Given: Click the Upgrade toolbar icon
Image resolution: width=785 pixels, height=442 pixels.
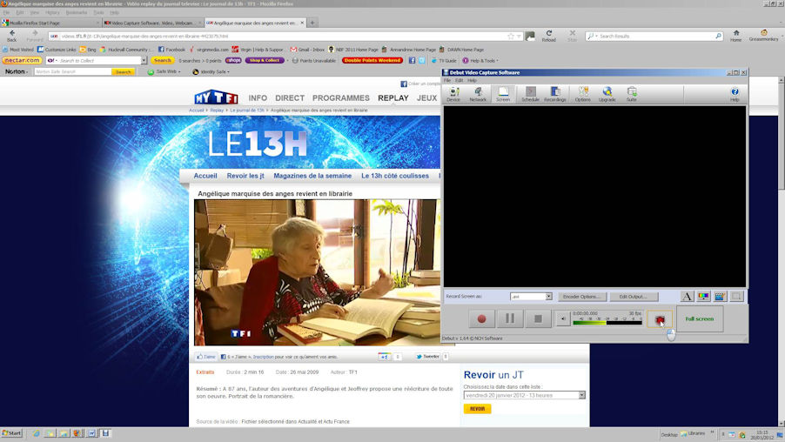Looking at the screenshot, I should click(x=607, y=94).
